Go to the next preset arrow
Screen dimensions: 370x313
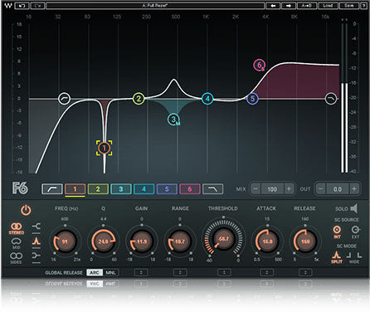pyautogui.click(x=289, y=6)
